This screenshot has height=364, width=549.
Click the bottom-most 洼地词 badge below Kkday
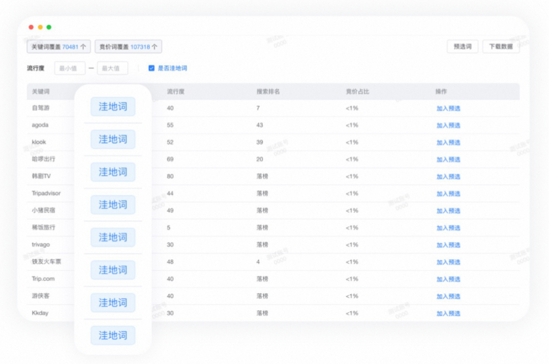click(x=112, y=335)
